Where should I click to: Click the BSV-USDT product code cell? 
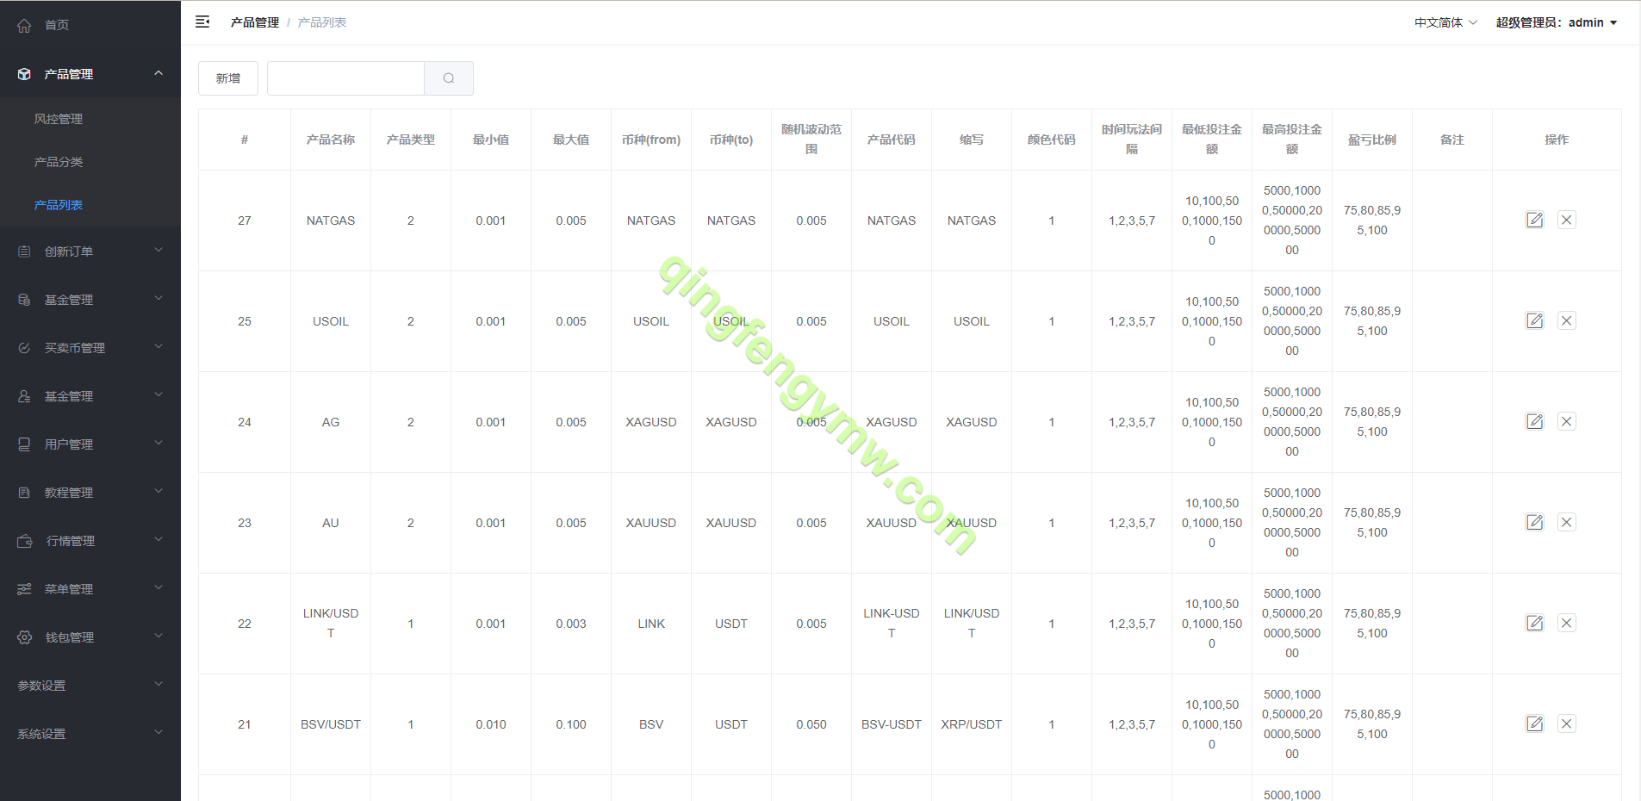pyautogui.click(x=892, y=724)
